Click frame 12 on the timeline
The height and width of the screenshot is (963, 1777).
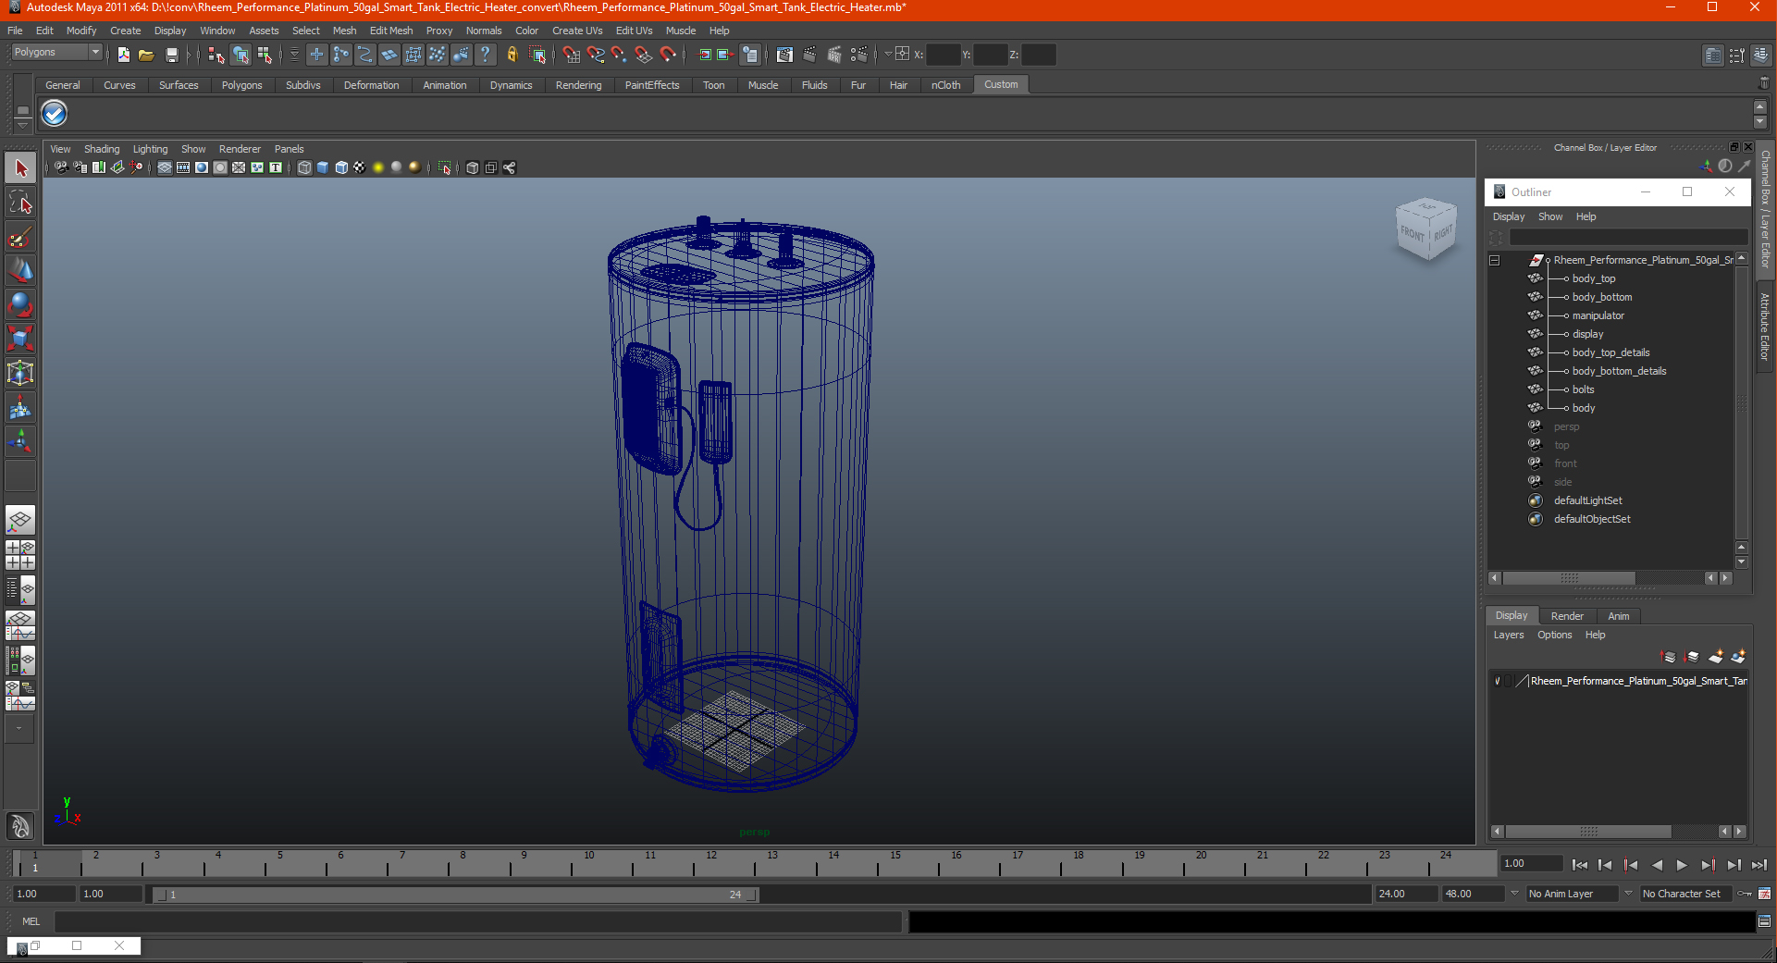(x=711, y=864)
